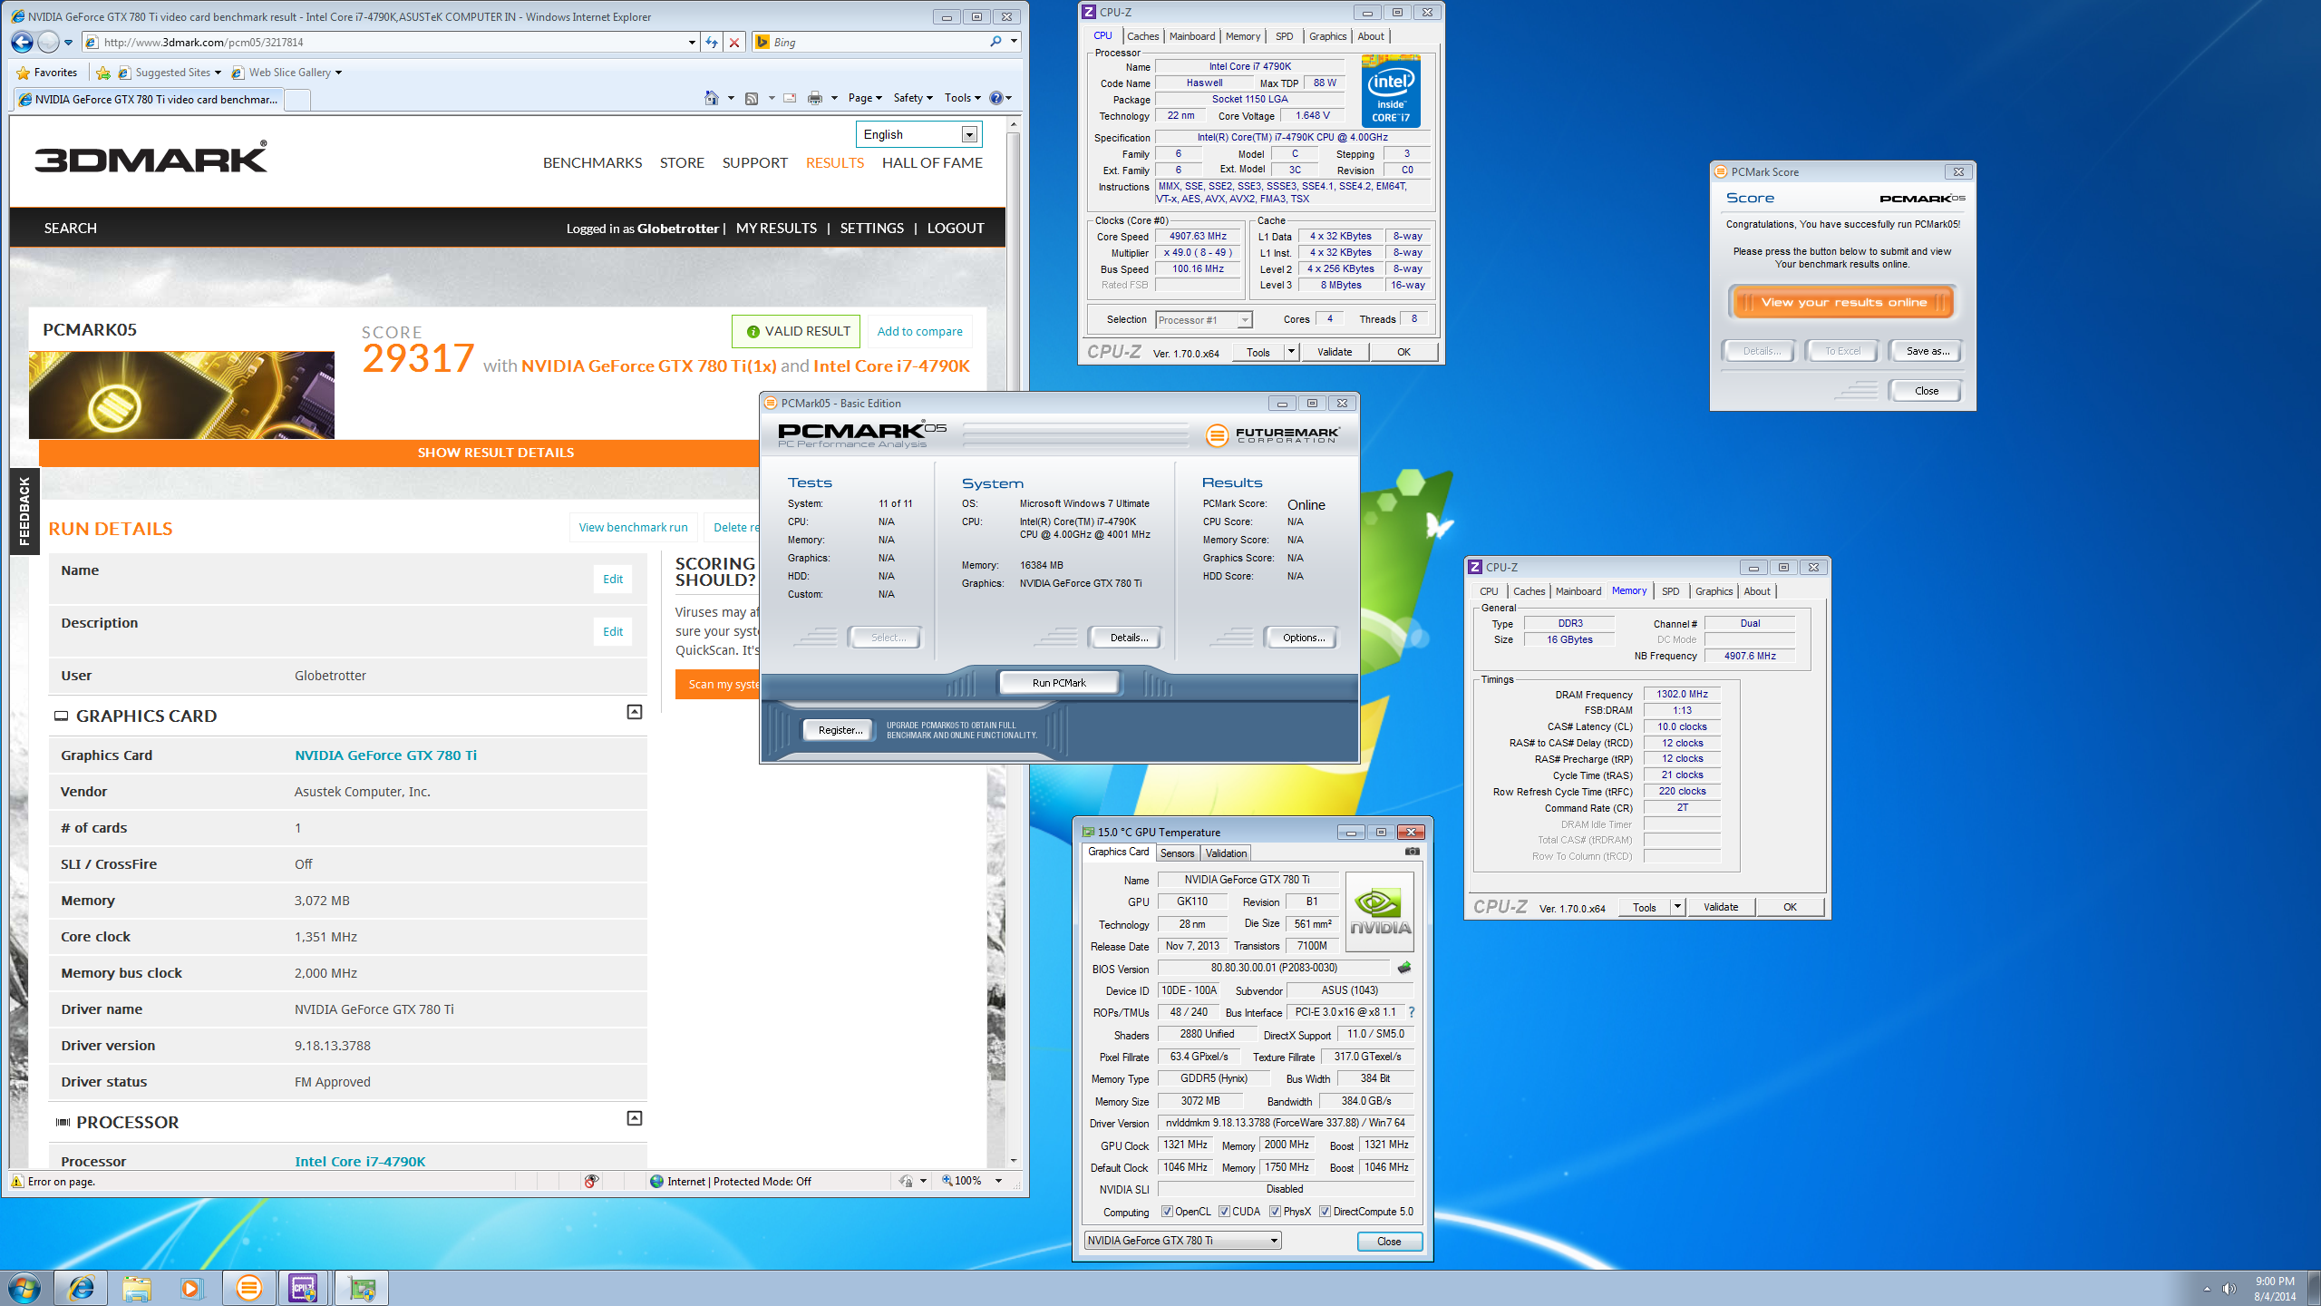Screen dimensions: 2321x1306
Task: Click the FEEDBACK side tab on 3DMark
Action: pos(24,511)
